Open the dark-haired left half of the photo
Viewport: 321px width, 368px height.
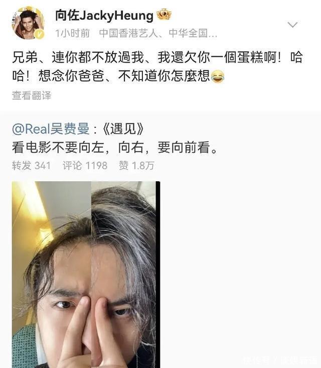coord(52,274)
